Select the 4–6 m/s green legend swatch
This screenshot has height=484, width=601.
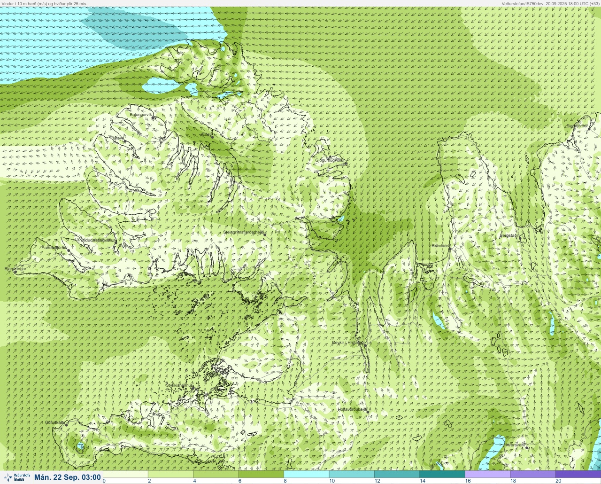click(216, 474)
